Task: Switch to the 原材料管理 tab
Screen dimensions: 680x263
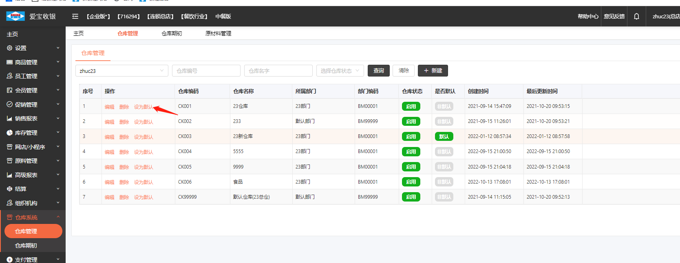Action: 218,33
